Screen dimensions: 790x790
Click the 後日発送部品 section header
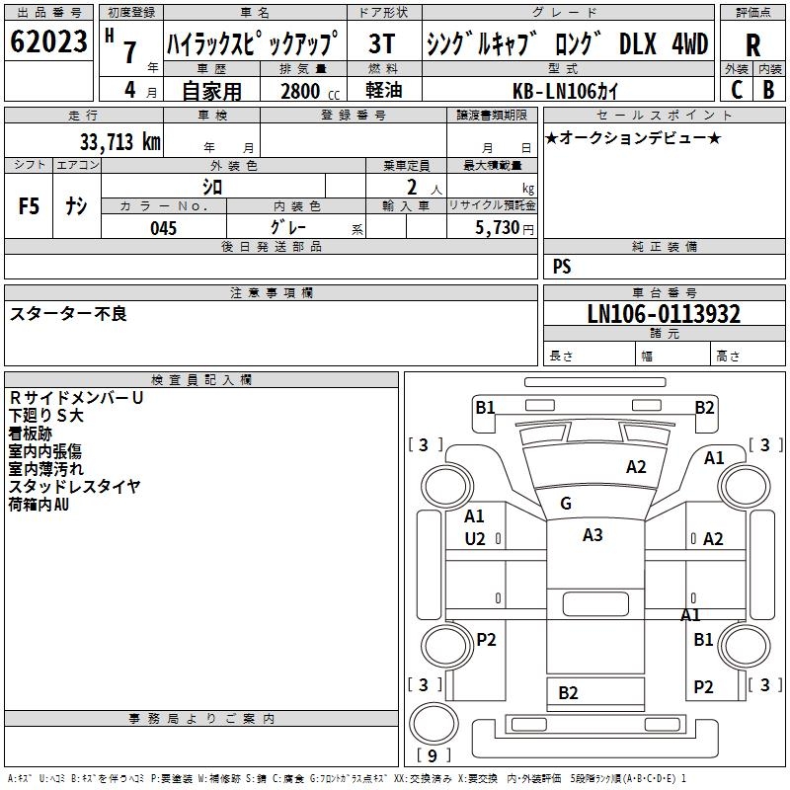tap(271, 246)
